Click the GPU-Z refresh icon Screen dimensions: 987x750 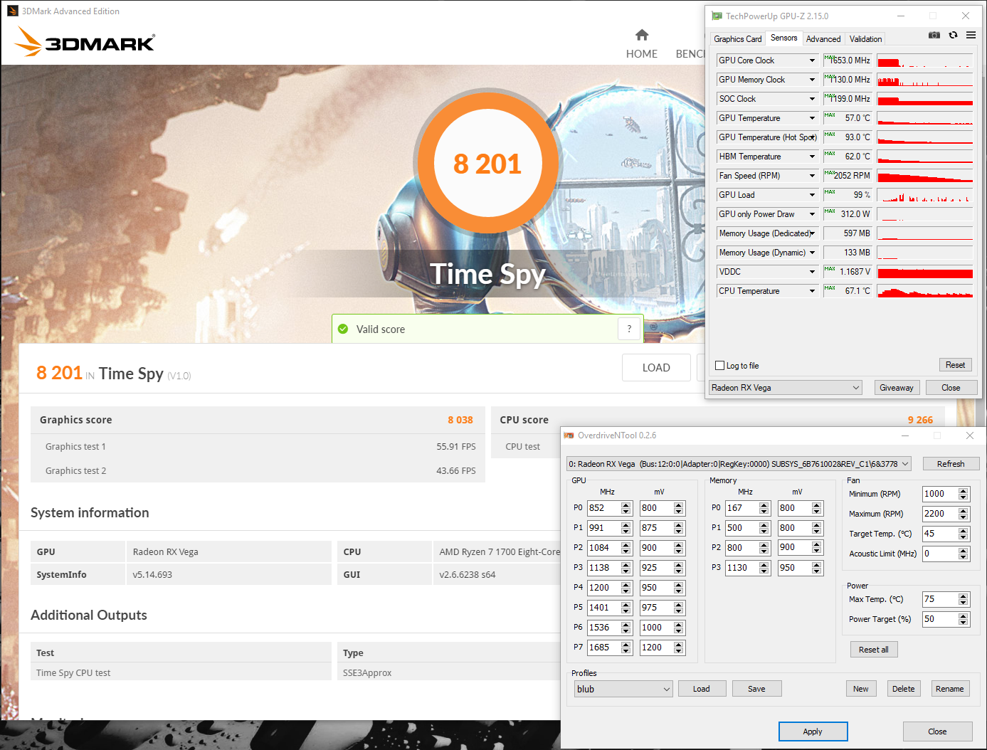point(953,35)
